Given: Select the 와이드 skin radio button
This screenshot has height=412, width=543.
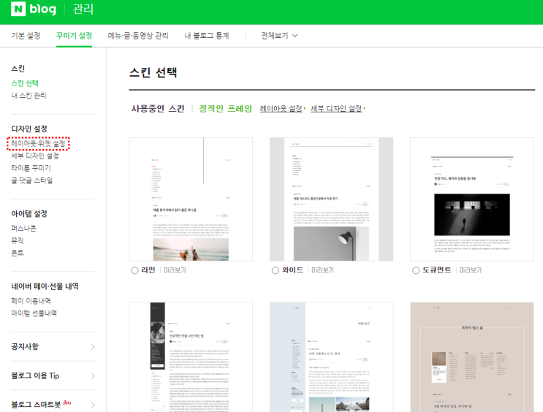Looking at the screenshot, I should coord(276,270).
